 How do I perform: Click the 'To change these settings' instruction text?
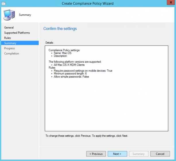(x=87, y=136)
